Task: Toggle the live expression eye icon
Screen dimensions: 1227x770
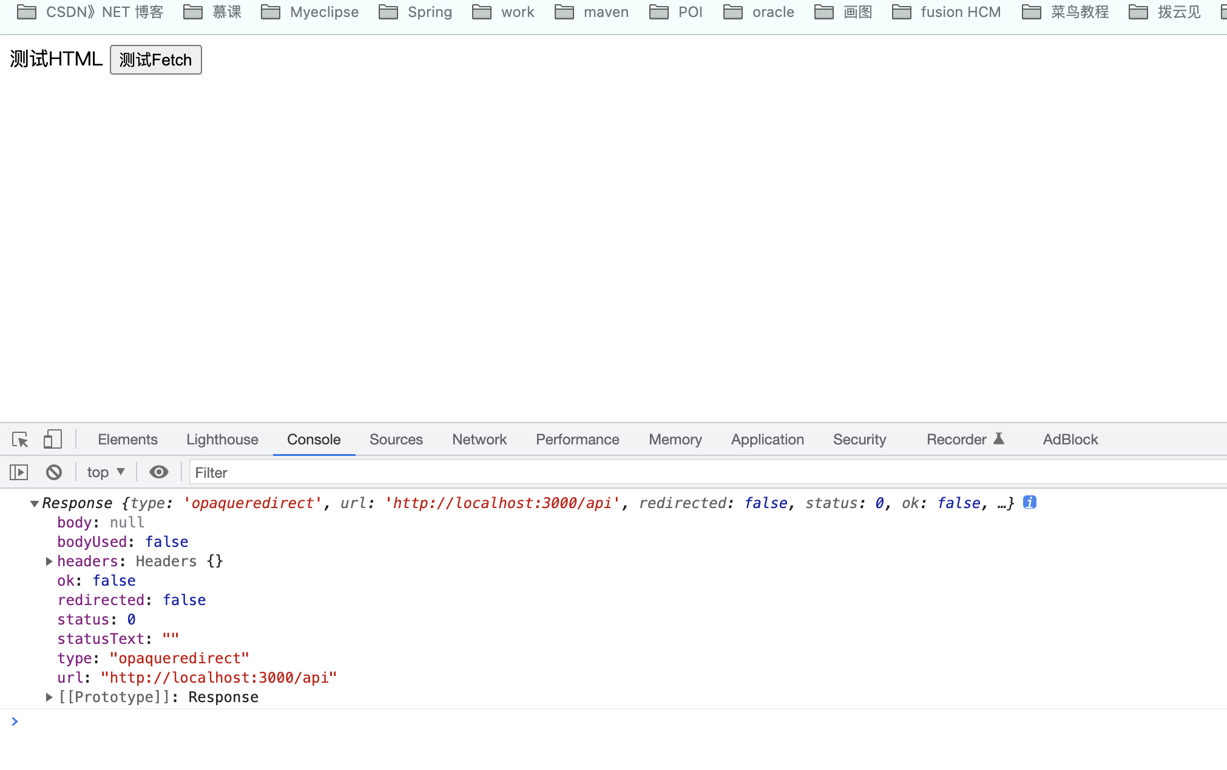Action: 159,472
